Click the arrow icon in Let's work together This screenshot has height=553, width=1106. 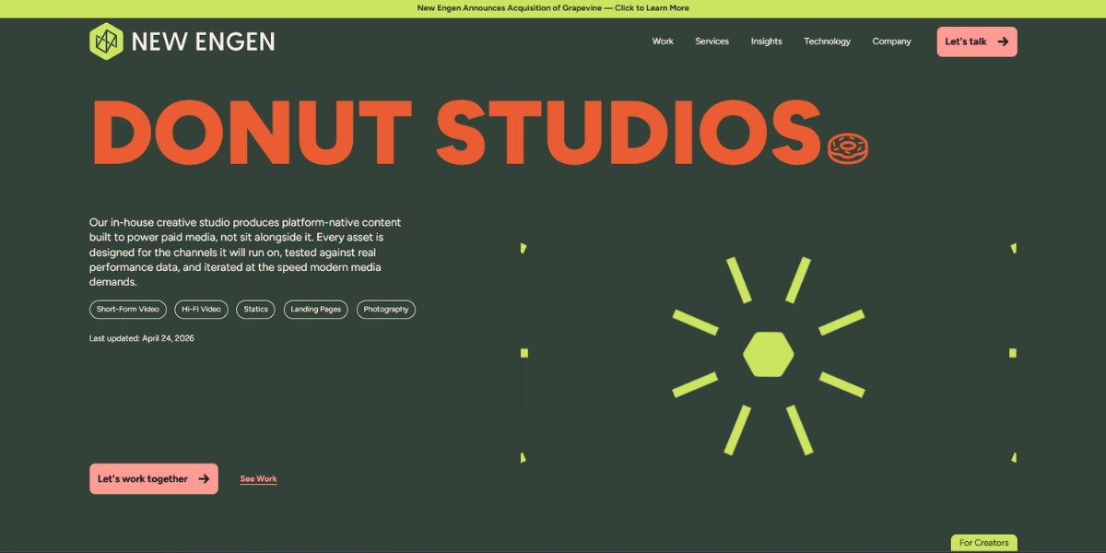[x=204, y=479]
